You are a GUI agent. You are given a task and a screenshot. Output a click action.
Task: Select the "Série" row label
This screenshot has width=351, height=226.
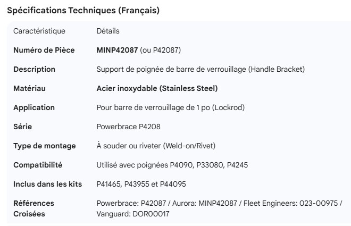tap(23, 127)
